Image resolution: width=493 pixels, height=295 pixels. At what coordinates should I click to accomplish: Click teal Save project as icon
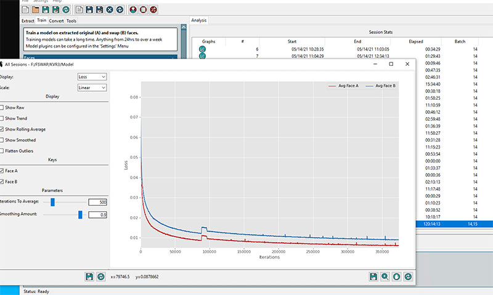pyautogui.click(x=55, y=10)
